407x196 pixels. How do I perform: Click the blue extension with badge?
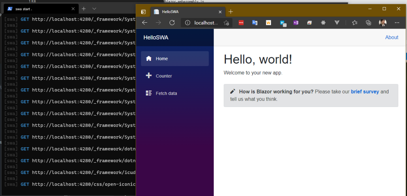pyautogui.click(x=283, y=23)
